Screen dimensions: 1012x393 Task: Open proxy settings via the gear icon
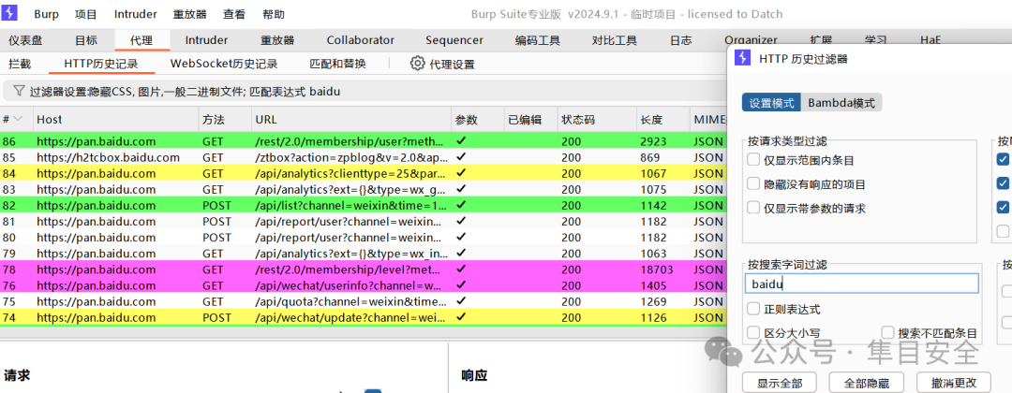[418, 63]
